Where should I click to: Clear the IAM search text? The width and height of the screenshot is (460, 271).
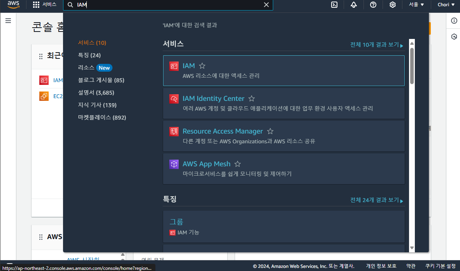(x=266, y=5)
